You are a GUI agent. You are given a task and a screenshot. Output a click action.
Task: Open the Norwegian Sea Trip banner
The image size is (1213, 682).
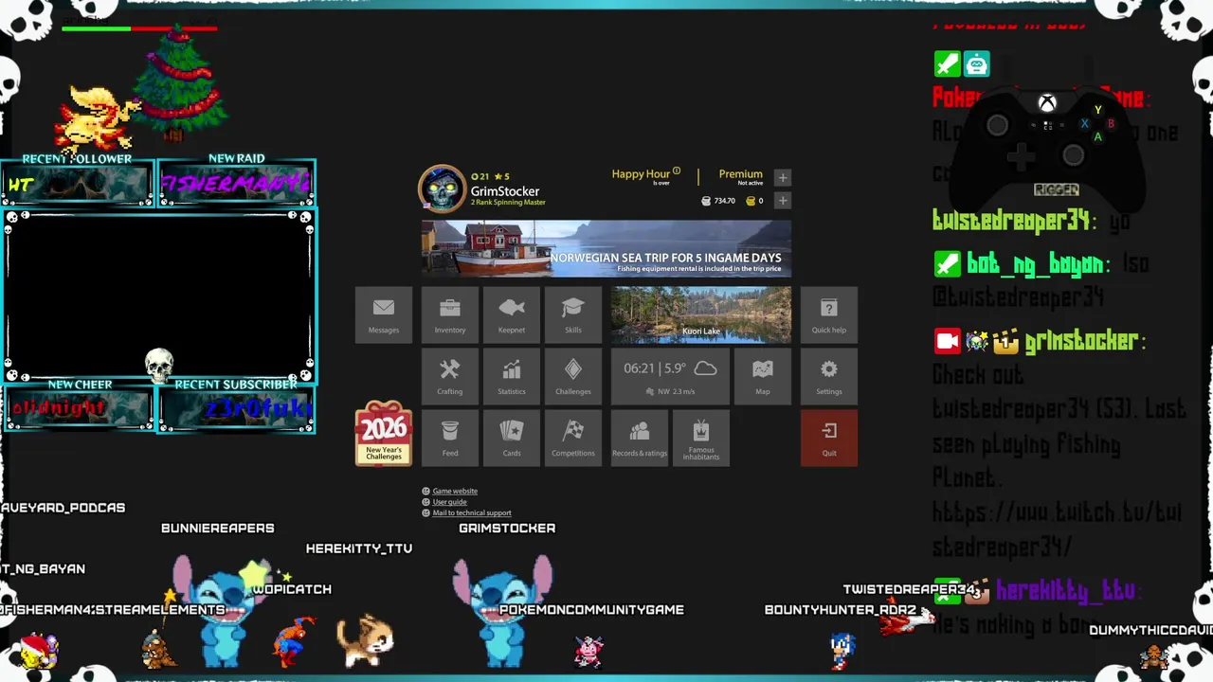pyautogui.click(x=606, y=249)
